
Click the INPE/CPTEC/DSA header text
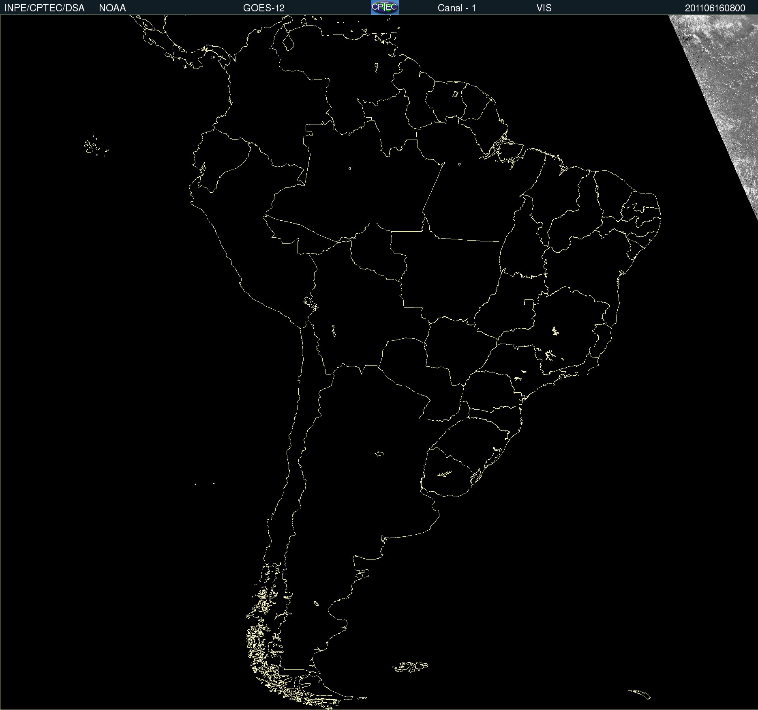[x=44, y=8]
